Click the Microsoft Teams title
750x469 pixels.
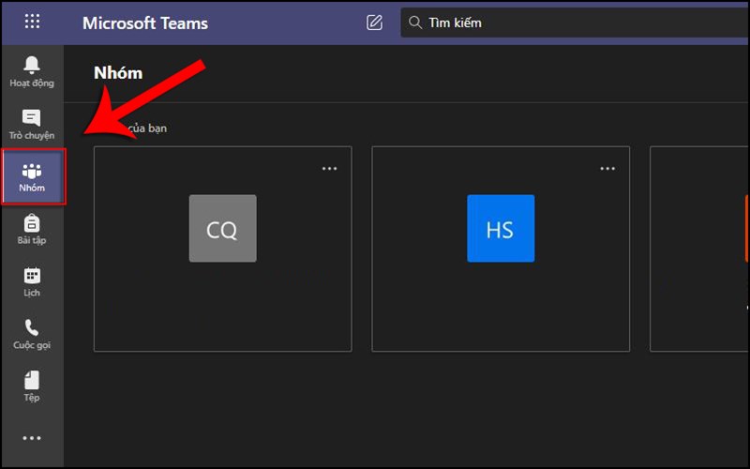[145, 23]
